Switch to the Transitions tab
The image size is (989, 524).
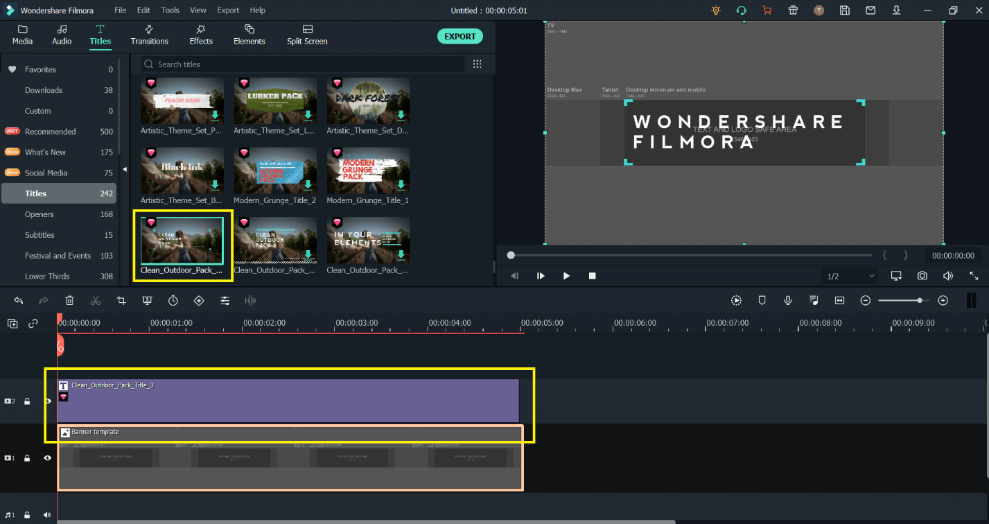pyautogui.click(x=149, y=35)
